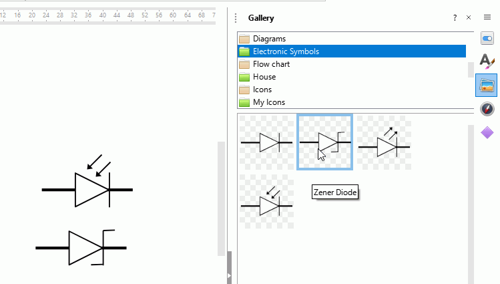Collapse the sidebar using edge arrow handle
The width and height of the screenshot is (500, 284).
coord(230,275)
